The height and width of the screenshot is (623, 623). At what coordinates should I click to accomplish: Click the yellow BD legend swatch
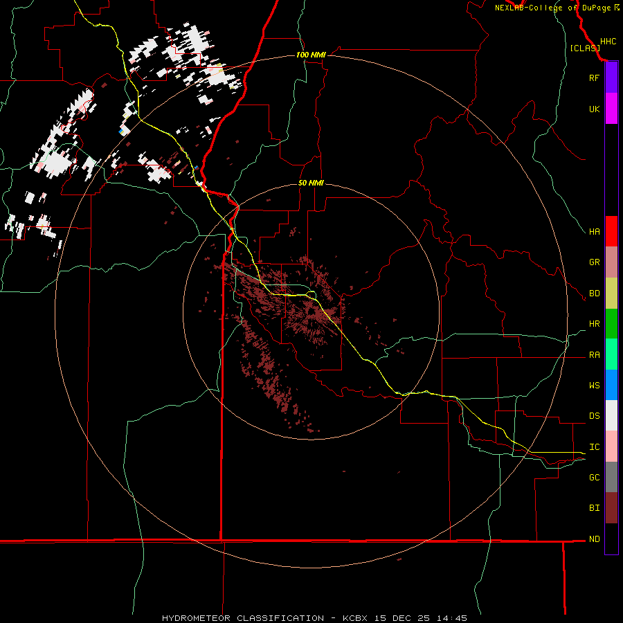click(611, 294)
